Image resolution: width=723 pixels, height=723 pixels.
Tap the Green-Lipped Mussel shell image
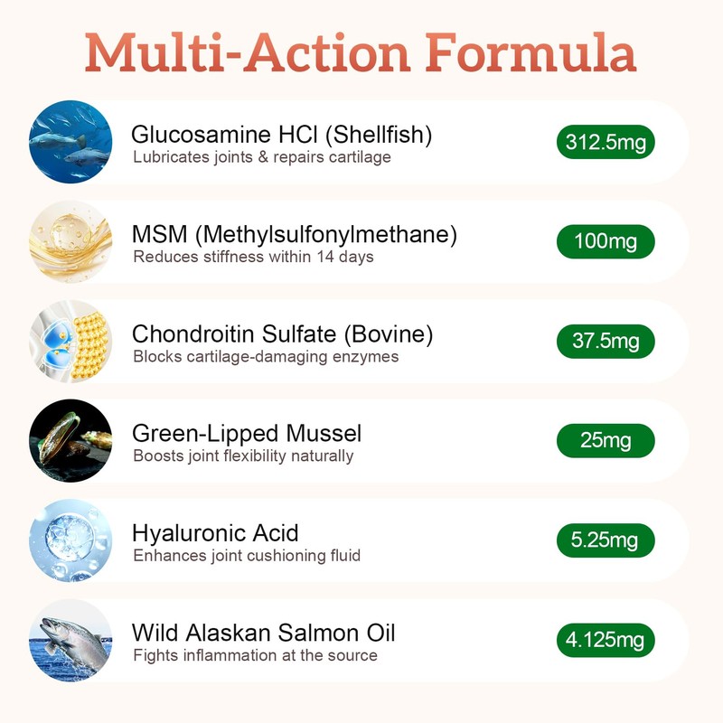pyautogui.click(x=70, y=440)
